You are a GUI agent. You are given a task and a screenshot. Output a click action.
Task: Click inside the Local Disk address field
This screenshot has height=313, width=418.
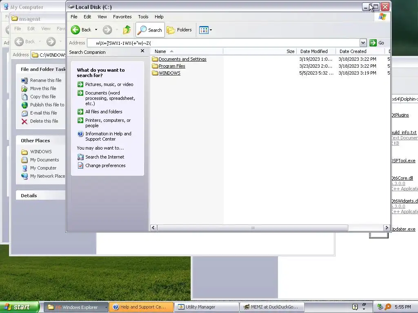point(223,43)
